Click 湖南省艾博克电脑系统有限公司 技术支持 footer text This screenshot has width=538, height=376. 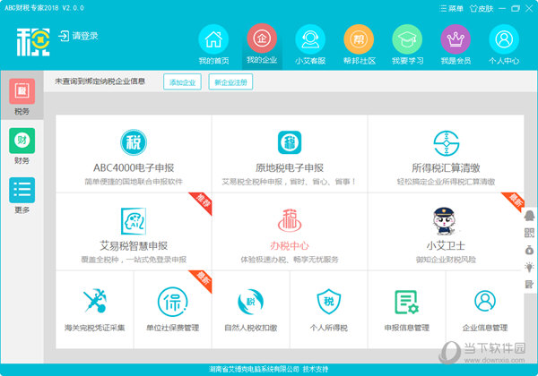(269, 369)
